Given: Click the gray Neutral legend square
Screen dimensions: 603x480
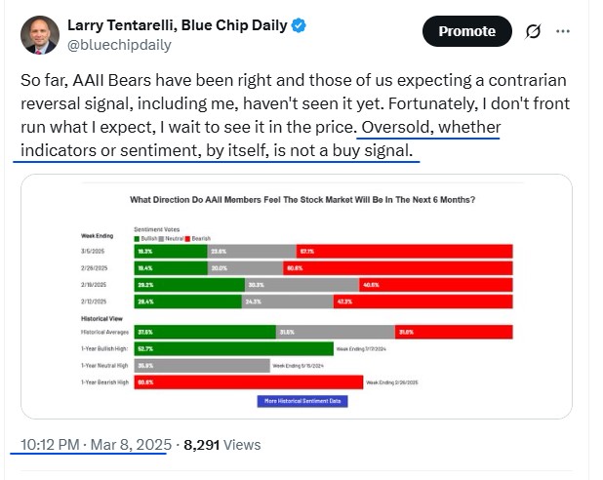Looking at the screenshot, I should point(162,239).
